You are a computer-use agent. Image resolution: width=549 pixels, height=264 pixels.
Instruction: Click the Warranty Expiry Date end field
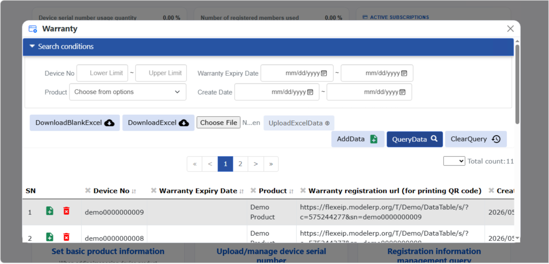click(x=377, y=73)
